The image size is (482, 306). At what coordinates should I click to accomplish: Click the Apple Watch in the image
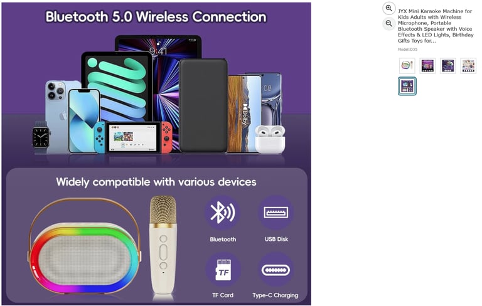click(41, 137)
